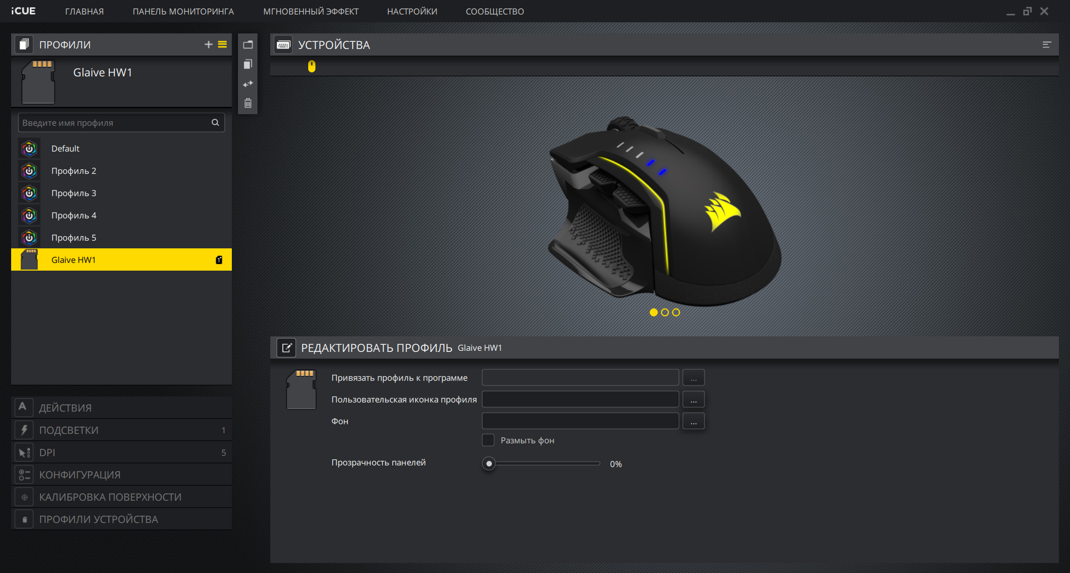Click the copy profile icon
The height and width of the screenshot is (573, 1070).
pos(248,65)
